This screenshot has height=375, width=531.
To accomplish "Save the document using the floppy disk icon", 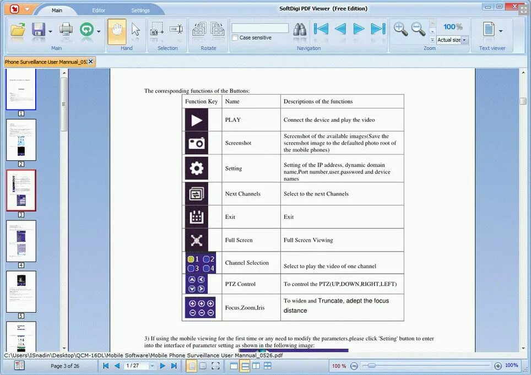I will pyautogui.click(x=39, y=30).
